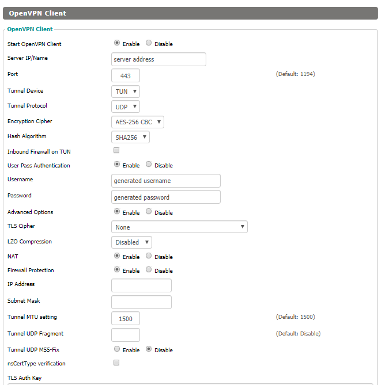Select Disable for Start OpenVPN Client
Image resolution: width=378 pixels, height=385 pixels.
click(x=149, y=43)
